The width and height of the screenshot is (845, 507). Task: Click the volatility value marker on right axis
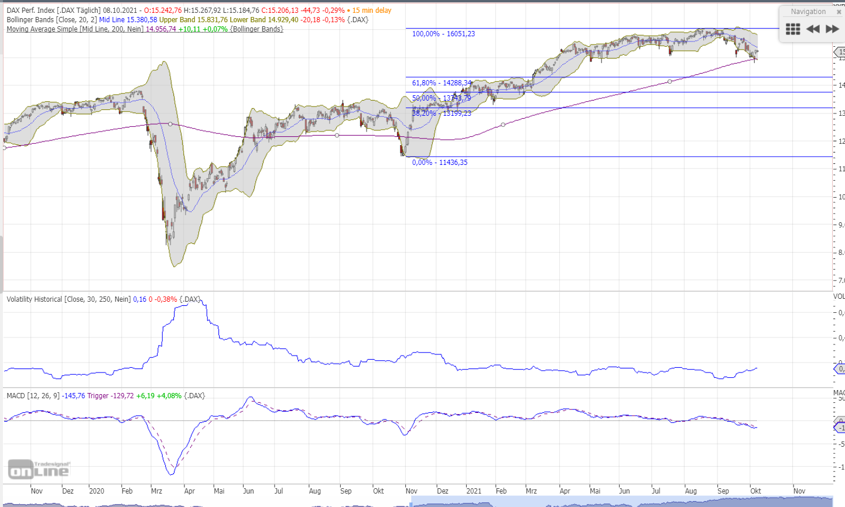840,369
